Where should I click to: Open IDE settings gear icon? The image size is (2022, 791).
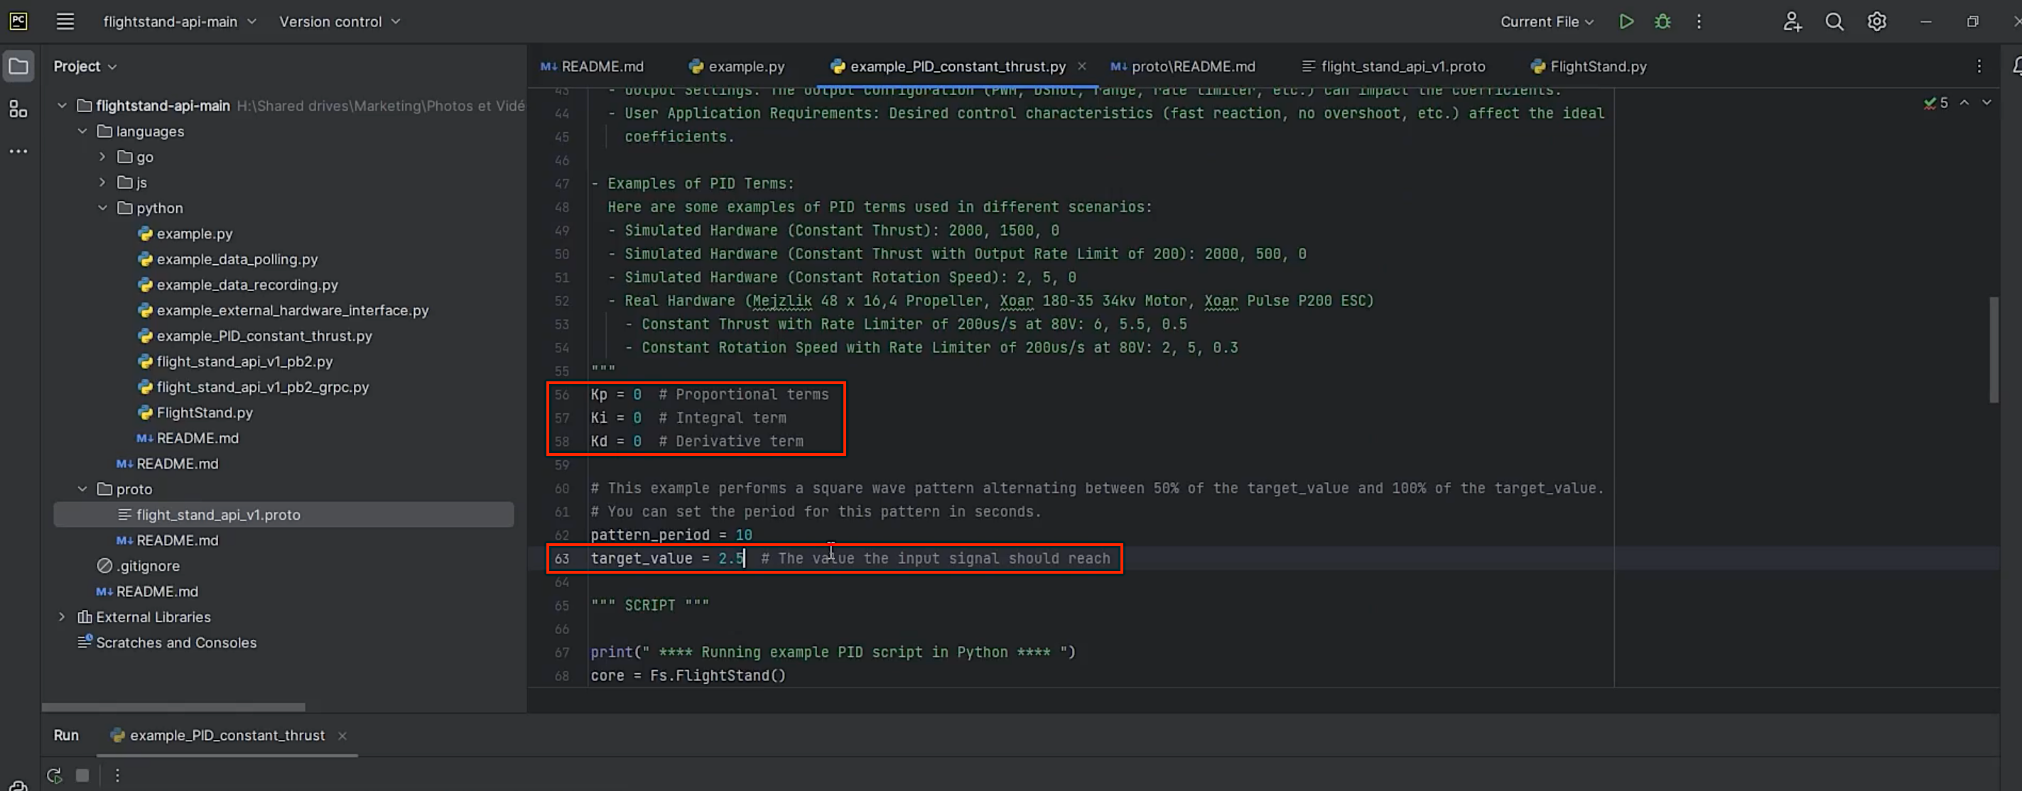click(x=1877, y=22)
